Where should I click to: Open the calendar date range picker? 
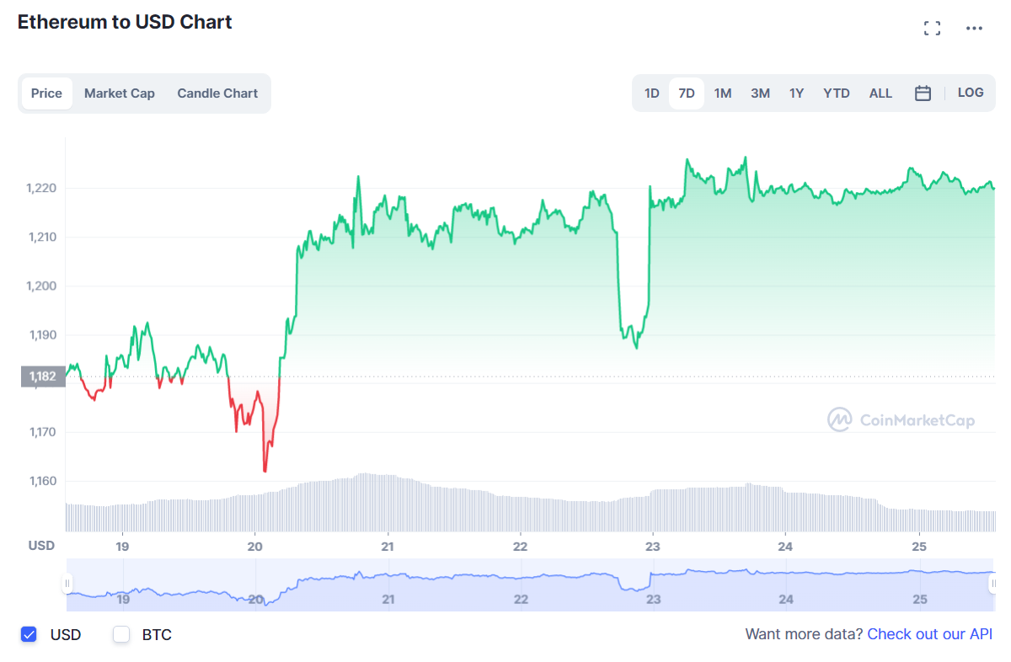923,93
